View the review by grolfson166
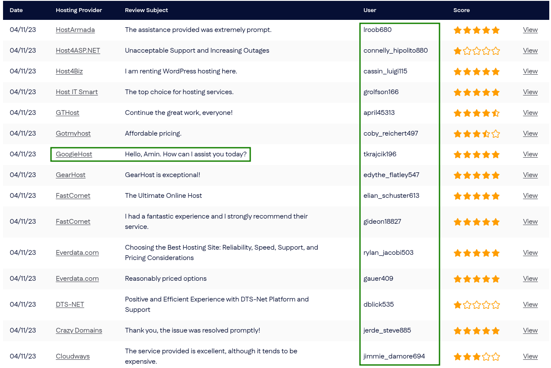 tap(530, 92)
